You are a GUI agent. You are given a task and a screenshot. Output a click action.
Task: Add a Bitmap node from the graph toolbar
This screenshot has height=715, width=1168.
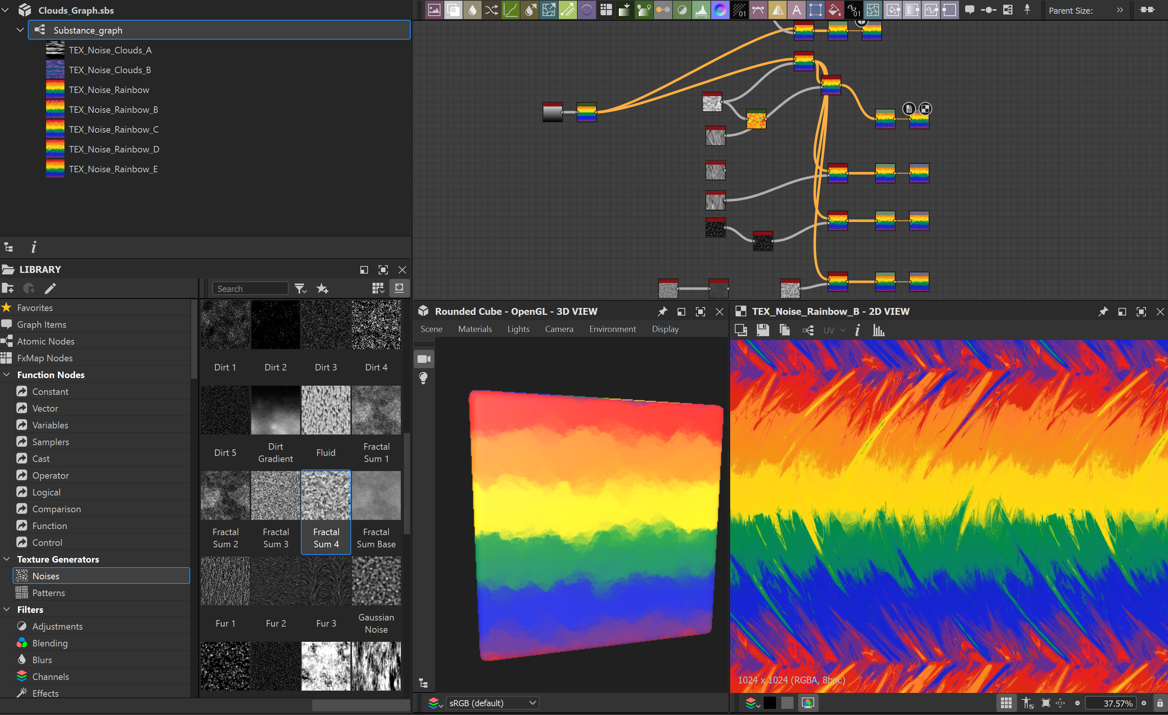point(434,10)
